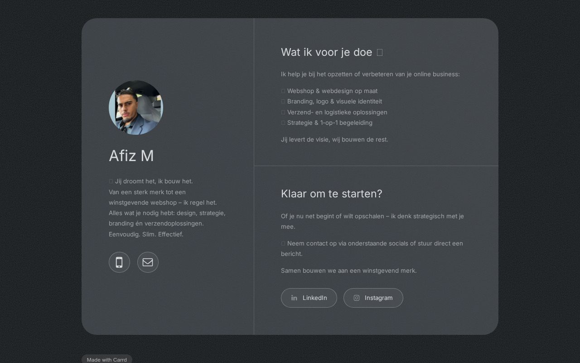Click "Verzend- en logistieke oplossingen" item
Image resolution: width=580 pixels, height=363 pixels.
(337, 112)
